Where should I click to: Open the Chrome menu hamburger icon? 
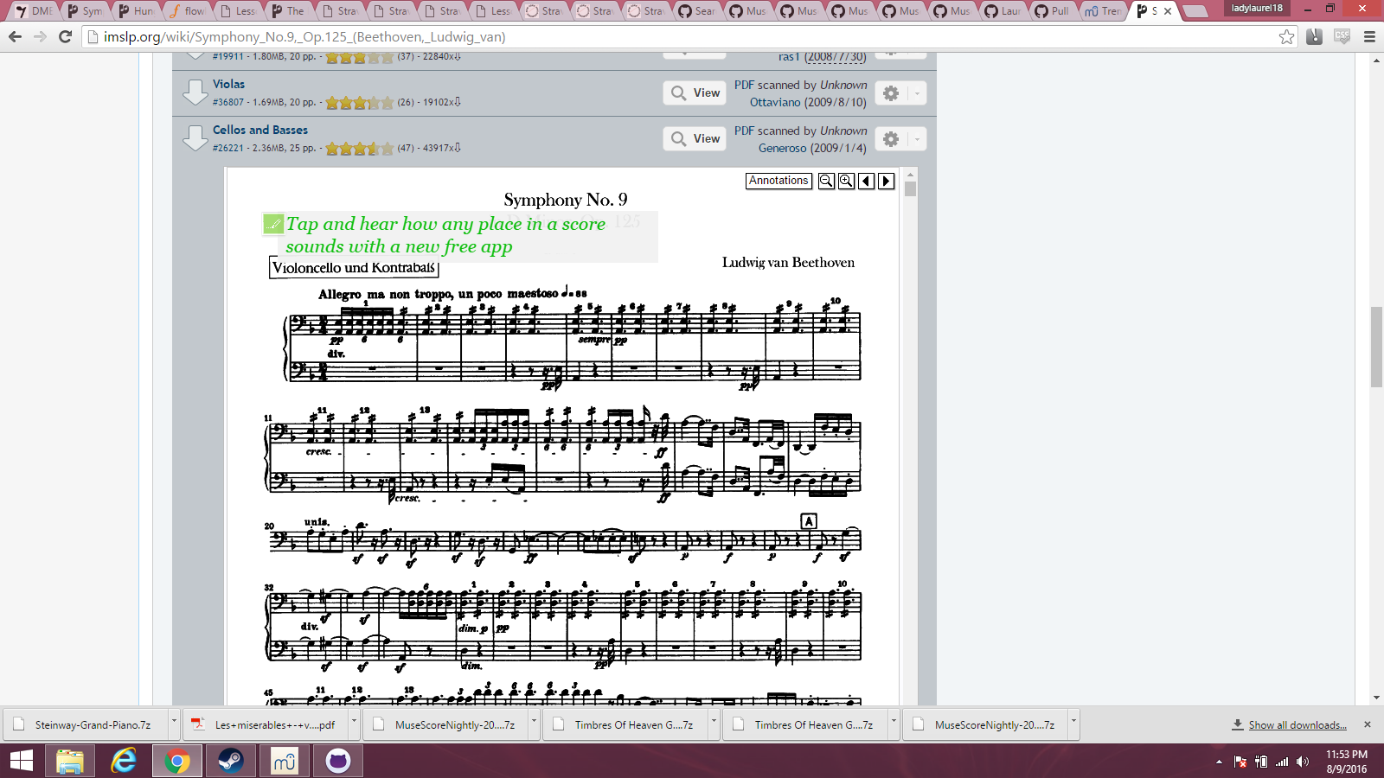[x=1369, y=36]
